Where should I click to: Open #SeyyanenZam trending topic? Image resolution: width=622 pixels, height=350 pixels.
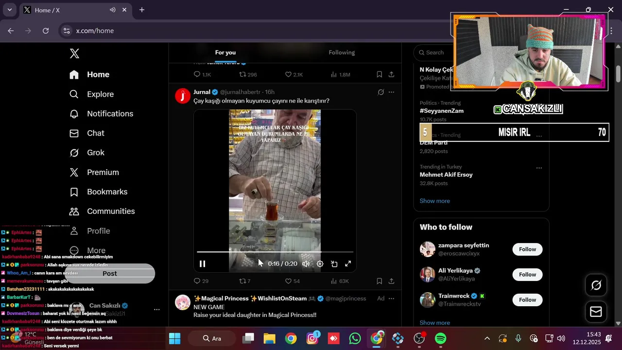coord(442,111)
